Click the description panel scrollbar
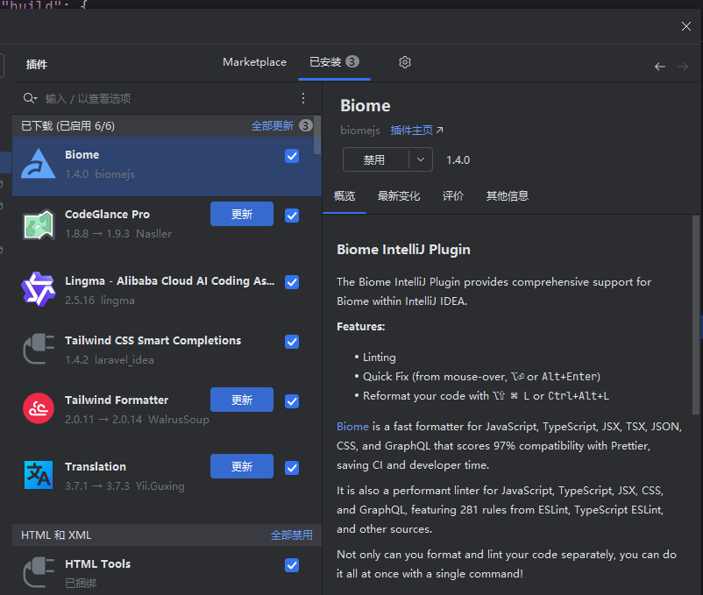 [x=696, y=315]
